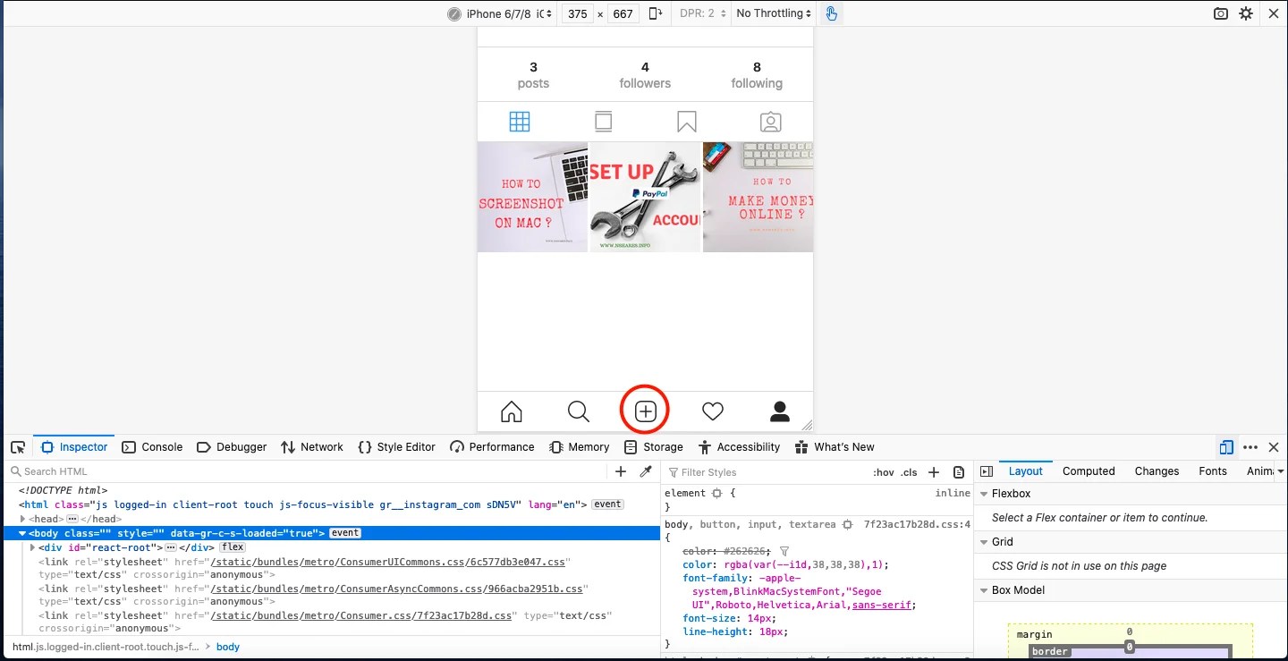Click Instagram's home icon in bottom navigation
The width and height of the screenshot is (1288, 661).
click(511, 411)
